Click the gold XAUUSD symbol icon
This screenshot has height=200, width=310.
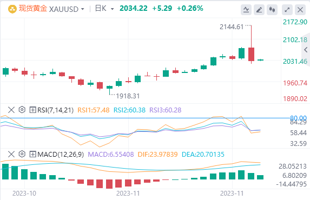pyautogui.click(x=12, y=9)
